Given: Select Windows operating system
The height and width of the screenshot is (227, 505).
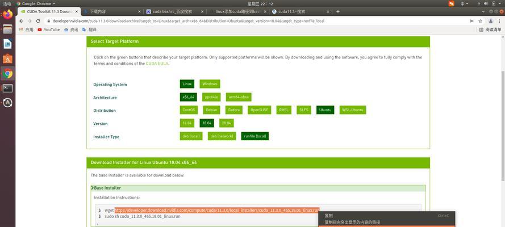Looking at the screenshot, I should 210,84.
